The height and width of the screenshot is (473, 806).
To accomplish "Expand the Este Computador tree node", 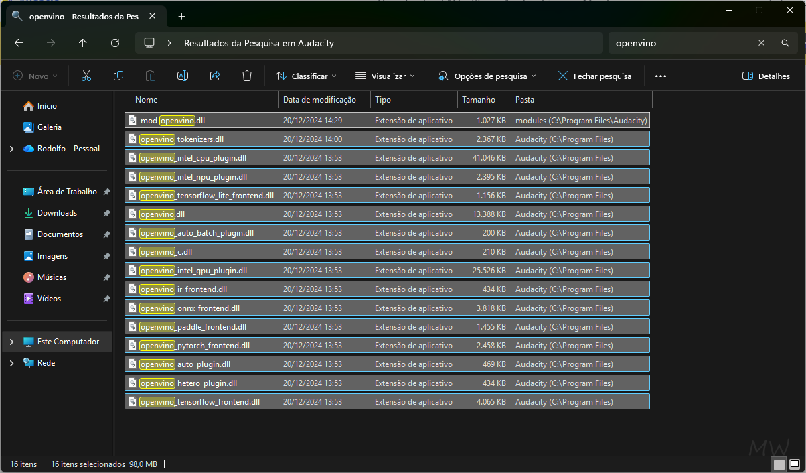I will click(x=11, y=342).
